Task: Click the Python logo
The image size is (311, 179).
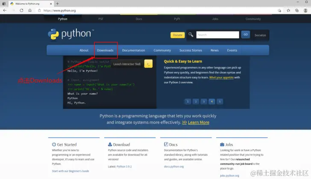Action: 71,34
